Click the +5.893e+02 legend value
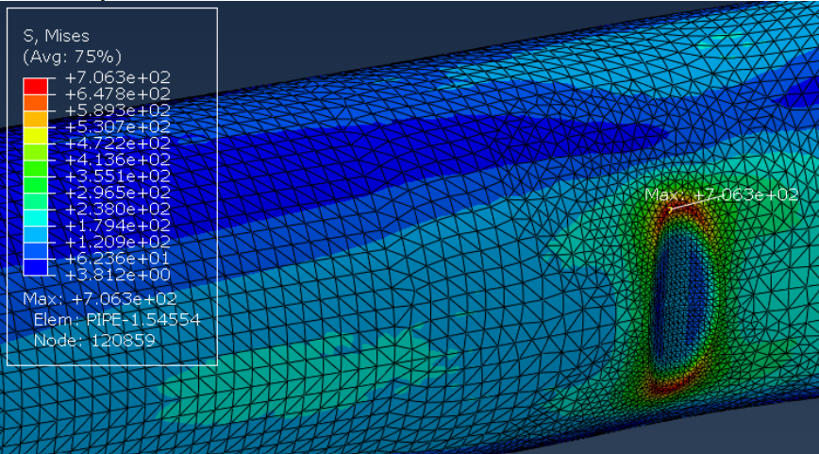Screen dimensions: 819x454 pos(118,110)
